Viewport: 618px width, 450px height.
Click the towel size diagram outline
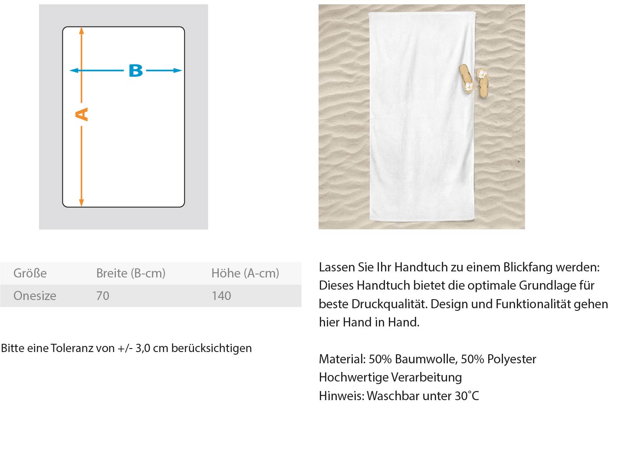pos(124,117)
